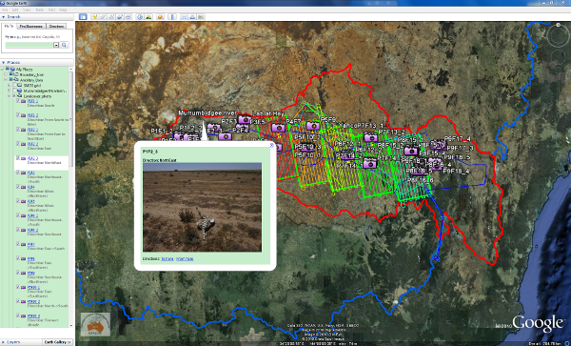Screen dimensions: 571x346
Task: Open the Tools menu
Action: 39,10
